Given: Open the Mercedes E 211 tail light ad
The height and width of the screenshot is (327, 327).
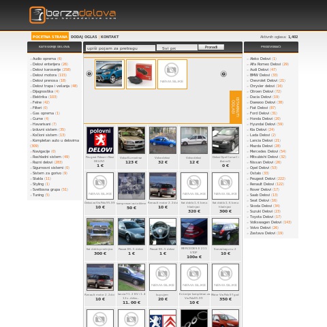Looking at the screenshot, I should (194, 232).
